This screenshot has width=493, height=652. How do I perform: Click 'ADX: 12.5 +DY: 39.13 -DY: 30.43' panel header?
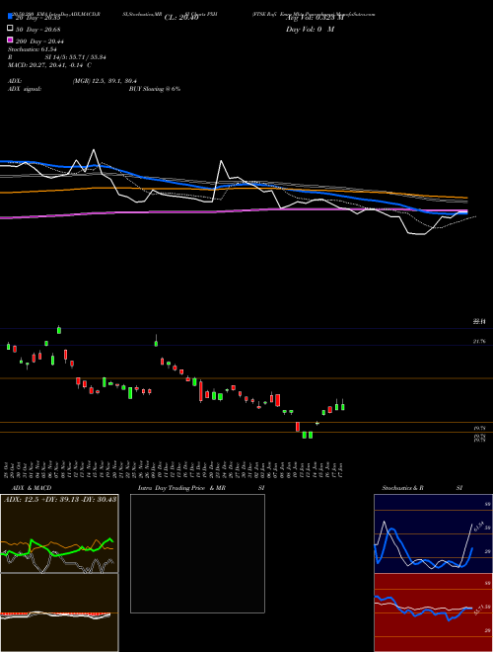[x=60, y=500]
